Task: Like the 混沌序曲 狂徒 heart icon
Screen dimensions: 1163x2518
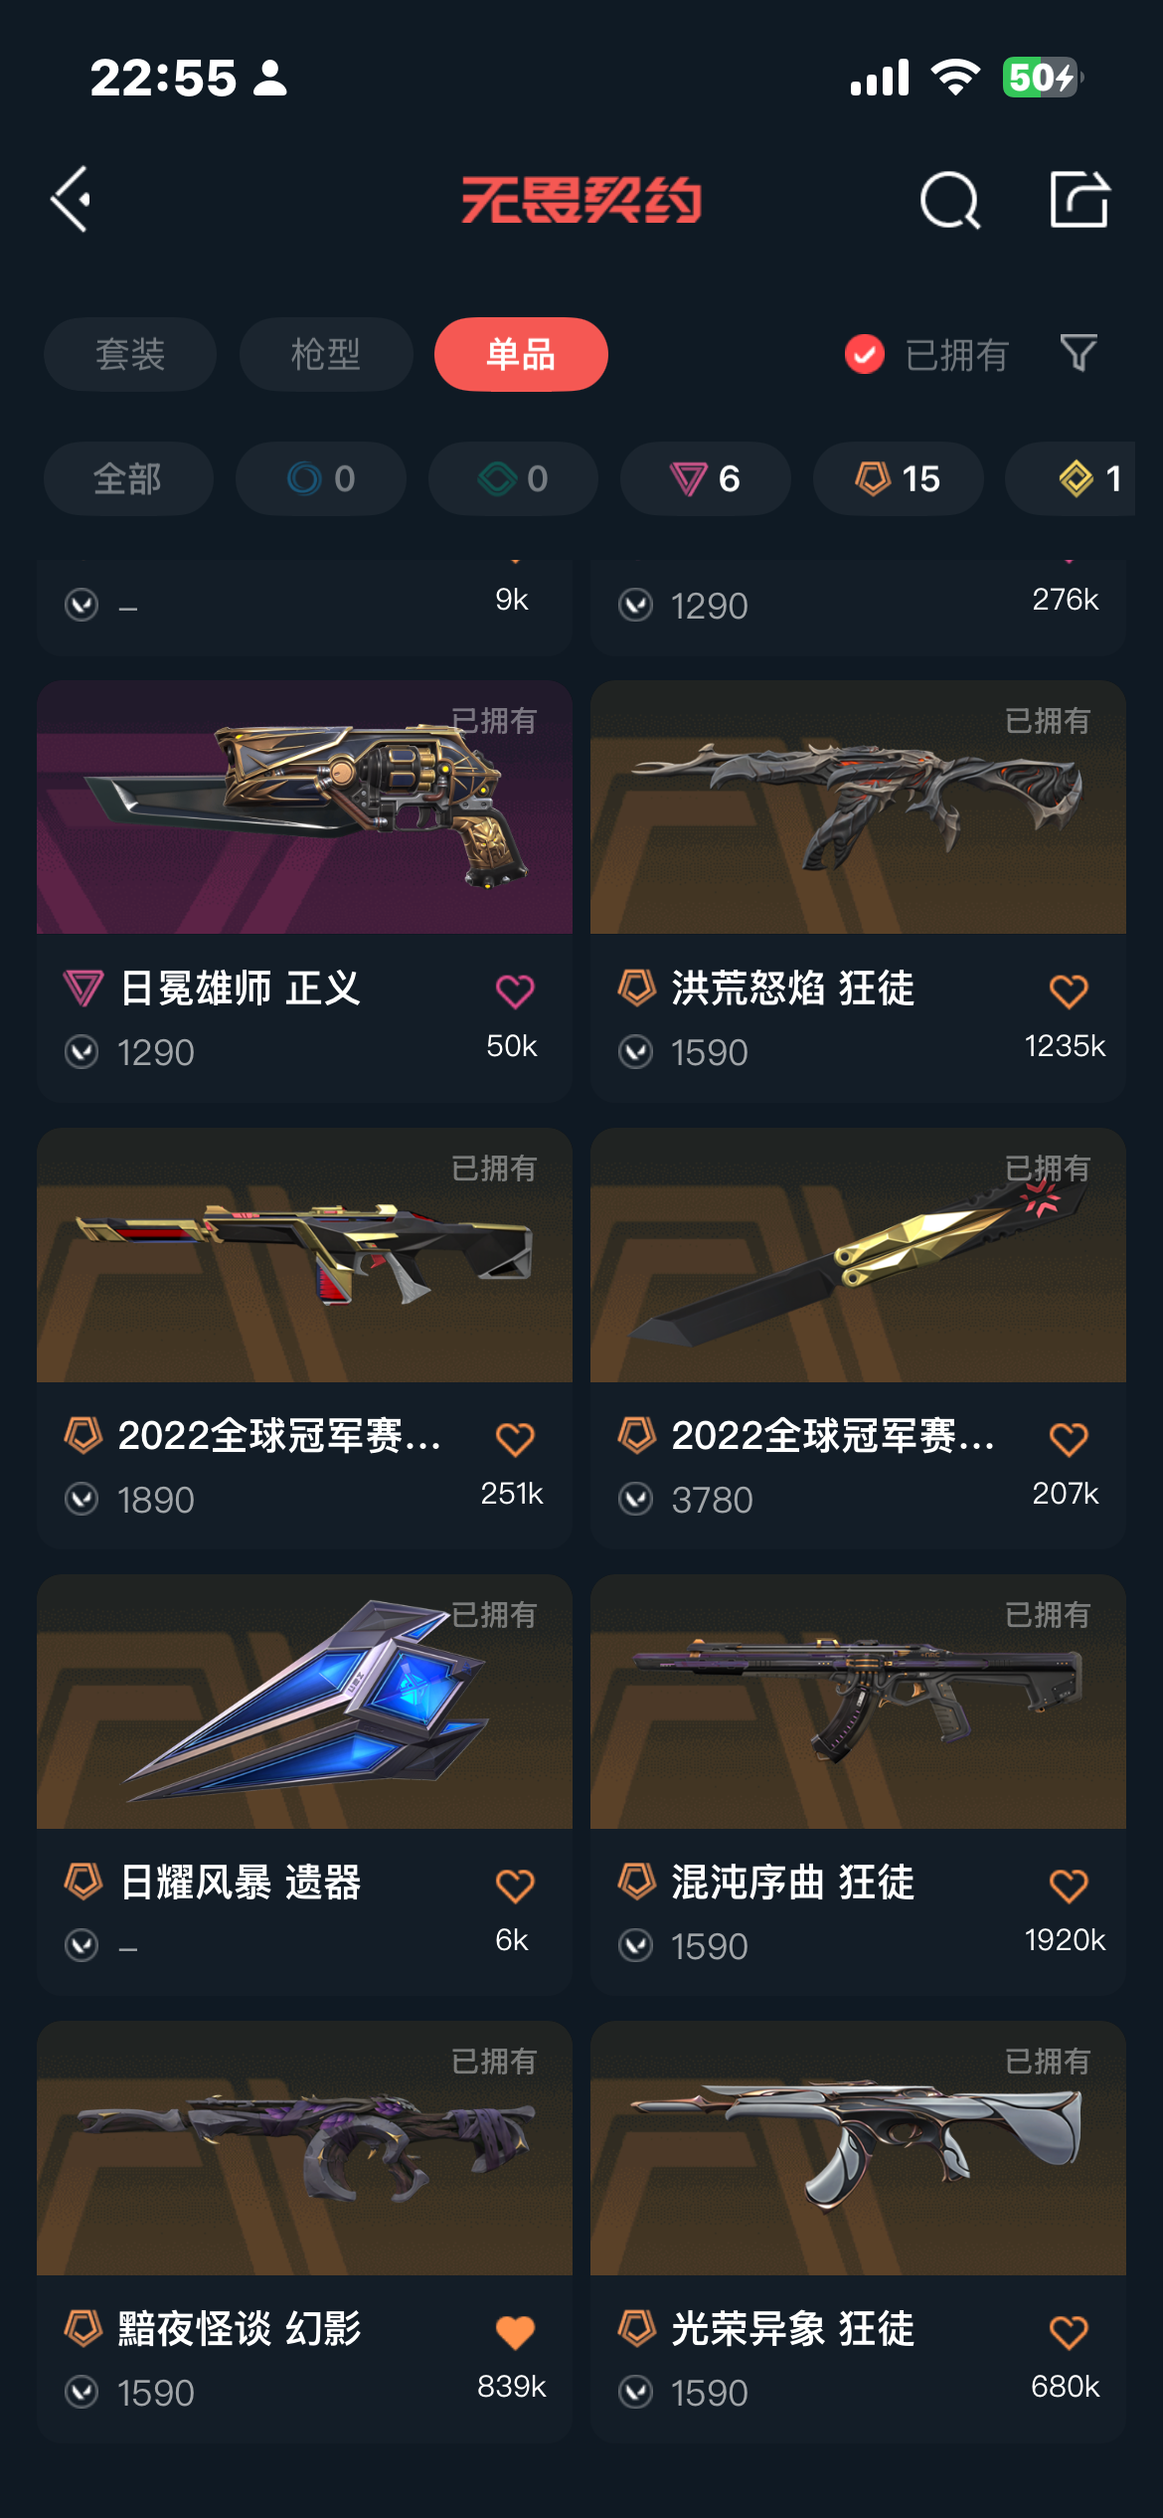Action: tap(1069, 1885)
